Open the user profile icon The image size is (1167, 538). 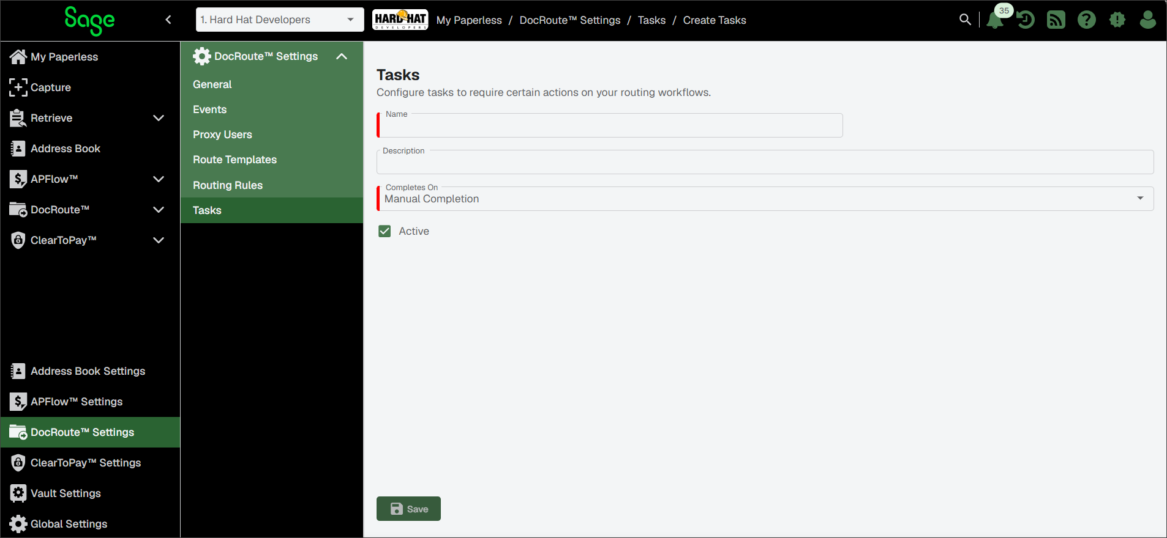coord(1148,20)
